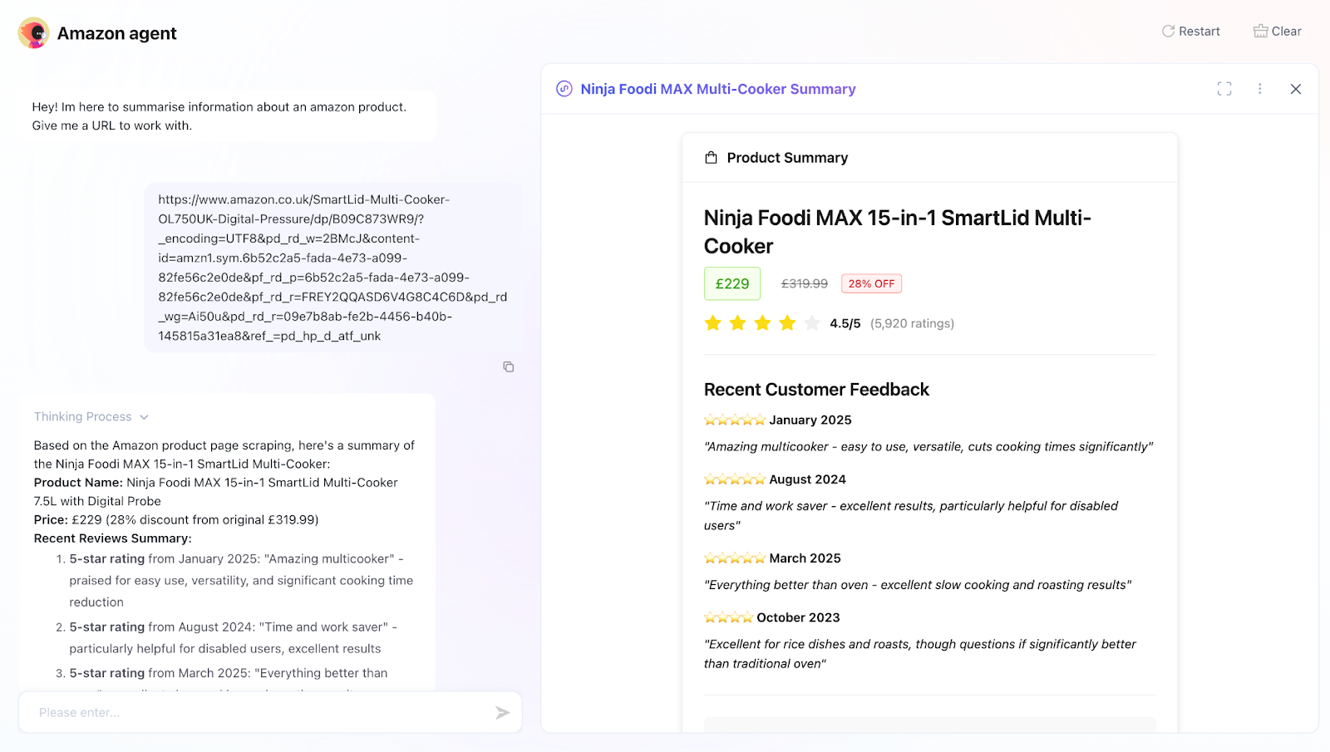This screenshot has height=752, width=1330.
Task: Click the summary panel title icon
Action: click(564, 89)
